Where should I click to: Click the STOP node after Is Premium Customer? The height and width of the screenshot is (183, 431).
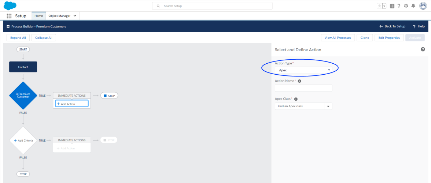click(x=109, y=96)
